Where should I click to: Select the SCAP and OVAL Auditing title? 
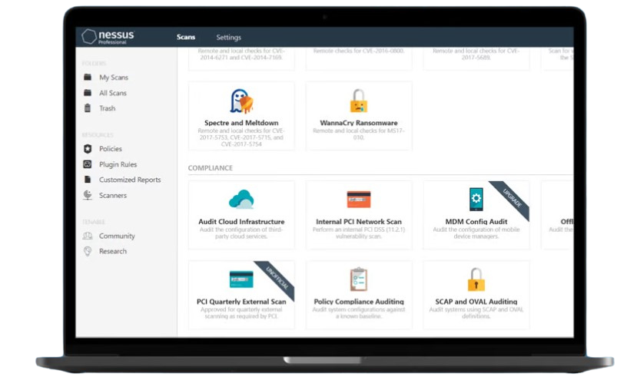point(476,302)
